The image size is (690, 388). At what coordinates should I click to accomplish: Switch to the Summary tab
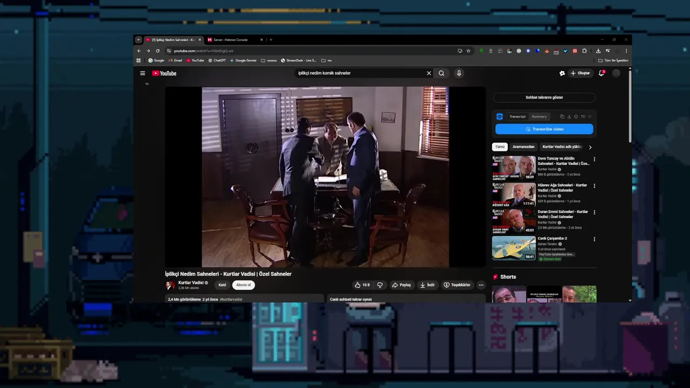coord(539,116)
